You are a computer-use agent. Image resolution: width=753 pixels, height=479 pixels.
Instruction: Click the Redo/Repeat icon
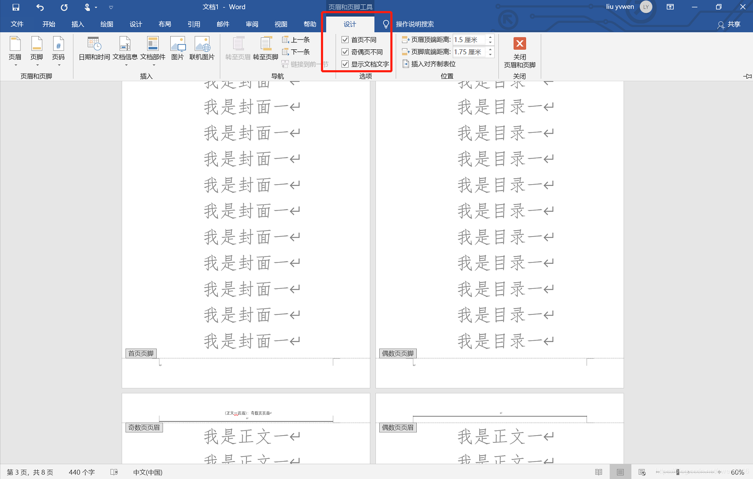coord(64,7)
